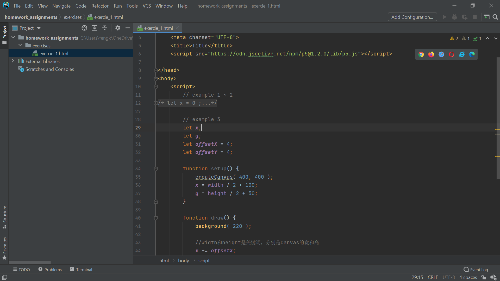Open the Refactor menu
Screen dimensions: 500x281
[100, 6]
